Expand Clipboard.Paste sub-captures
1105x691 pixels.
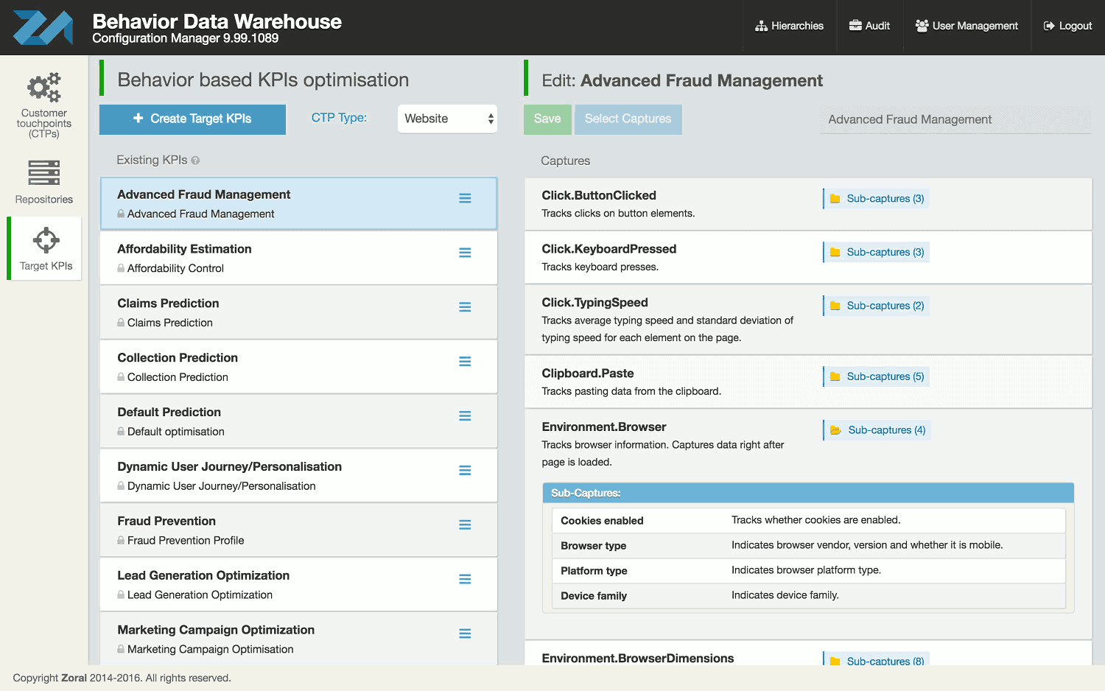[877, 376]
